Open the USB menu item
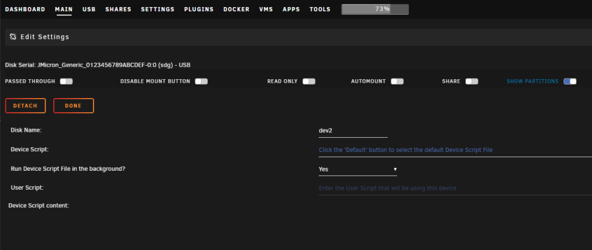 (x=89, y=9)
